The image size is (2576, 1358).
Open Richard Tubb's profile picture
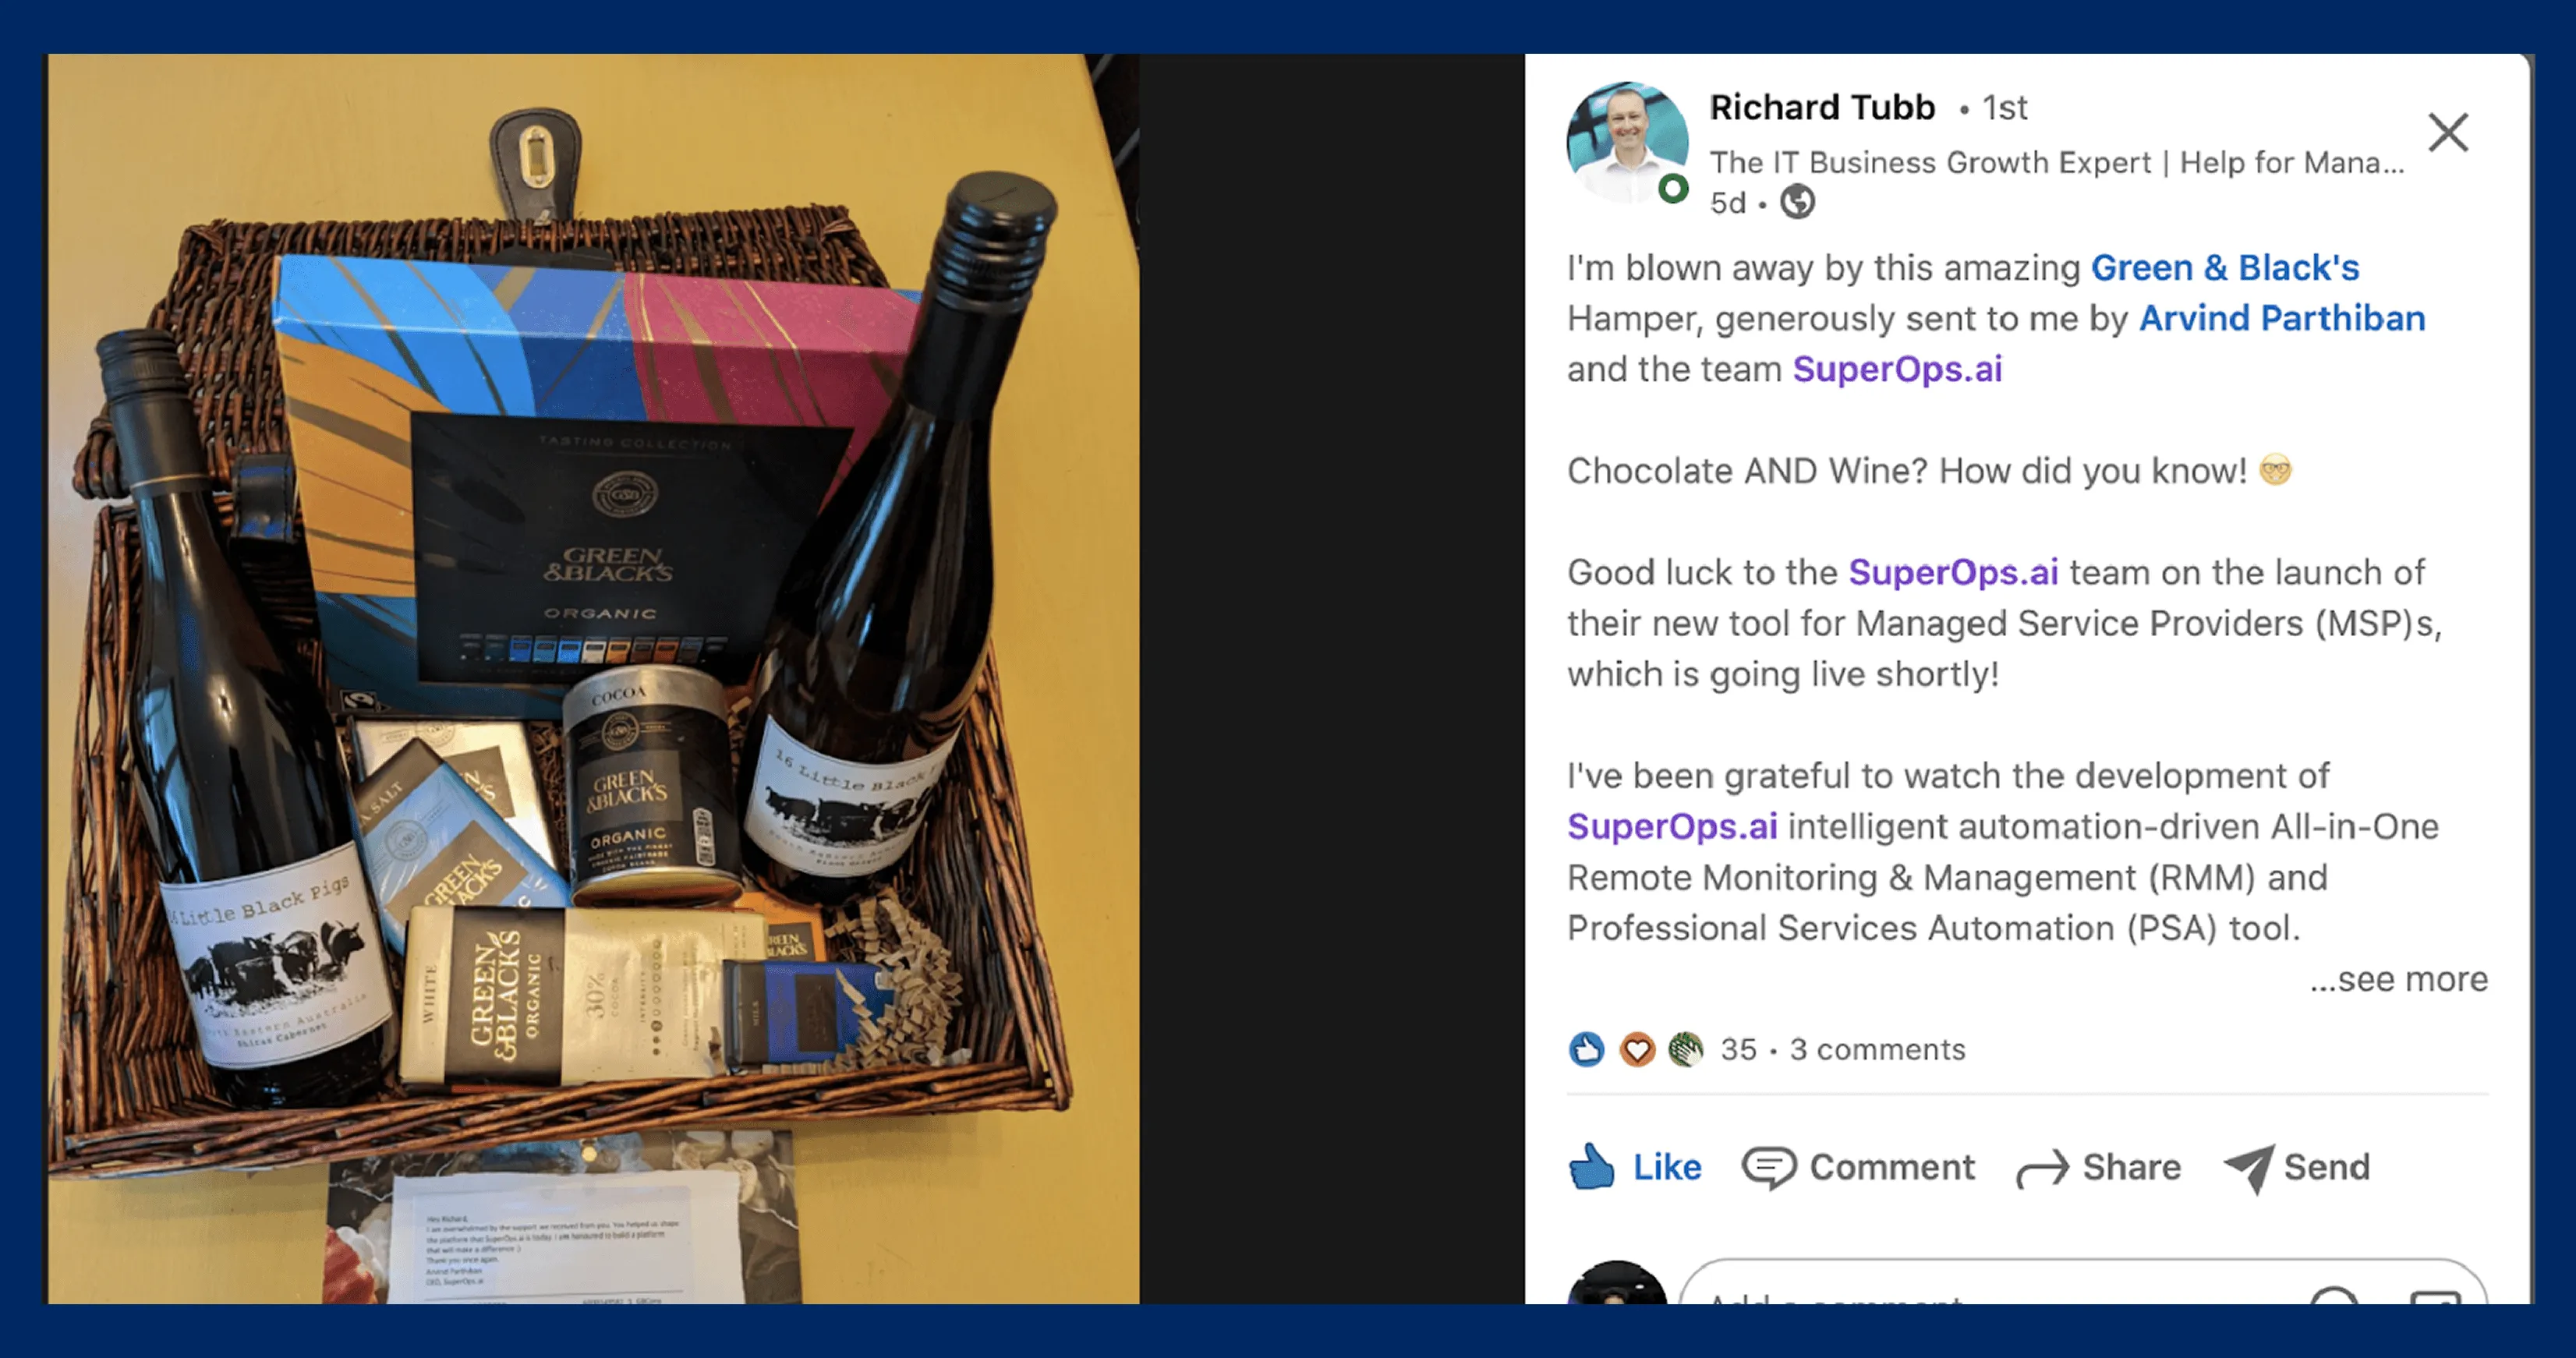point(1627,142)
